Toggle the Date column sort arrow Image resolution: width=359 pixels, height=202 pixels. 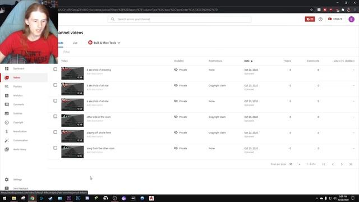click(x=252, y=61)
